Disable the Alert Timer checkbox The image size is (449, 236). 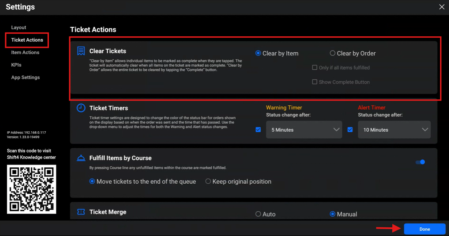tap(350, 130)
